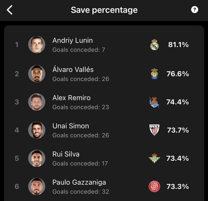The width and height of the screenshot is (208, 201).
Task: Select the Unai Simon name link
Action: (71, 126)
